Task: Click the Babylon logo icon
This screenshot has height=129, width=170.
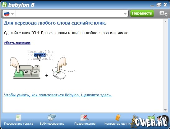Action: 4,5
